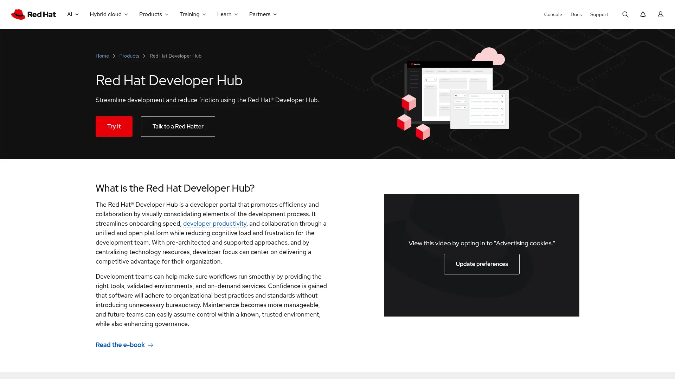Click Talk to a Red Hatter button
675x379 pixels.
(x=178, y=126)
